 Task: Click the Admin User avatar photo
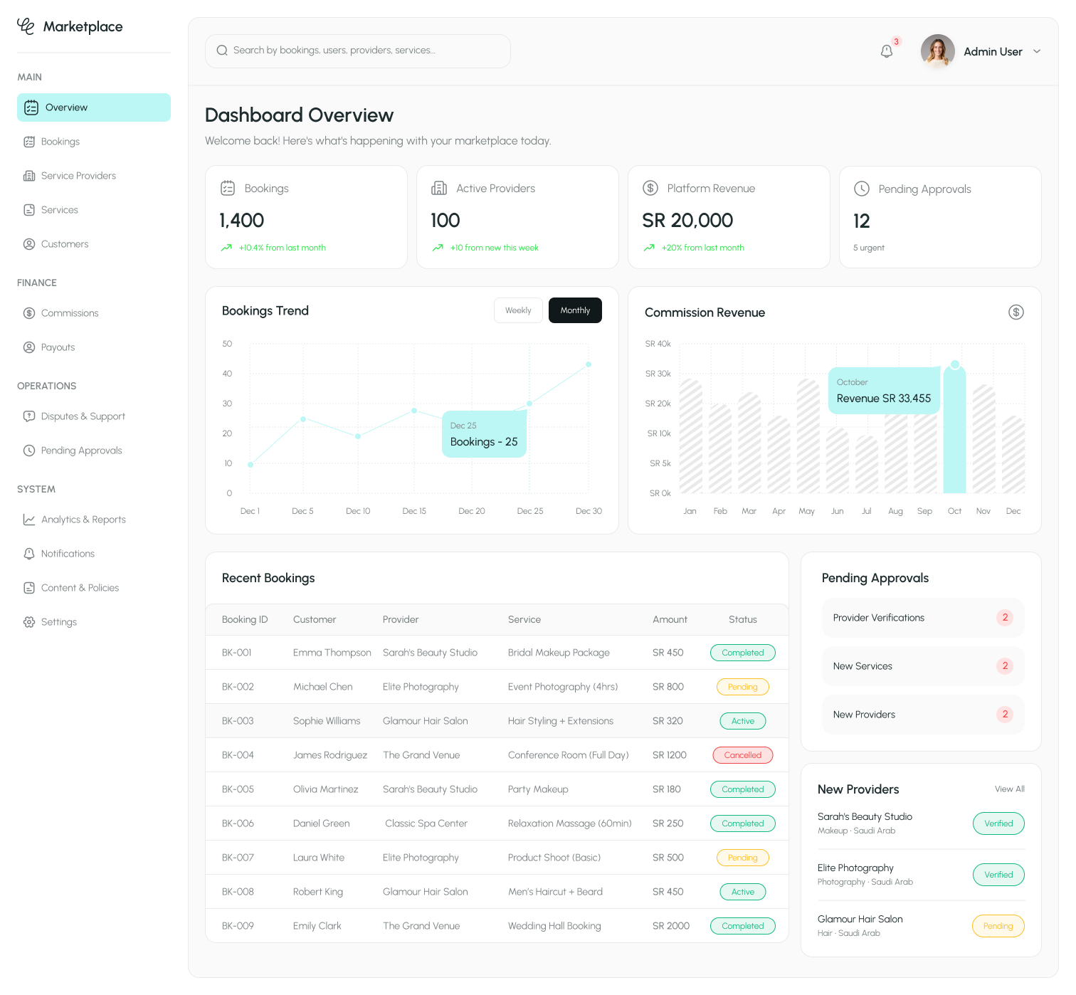click(x=937, y=51)
